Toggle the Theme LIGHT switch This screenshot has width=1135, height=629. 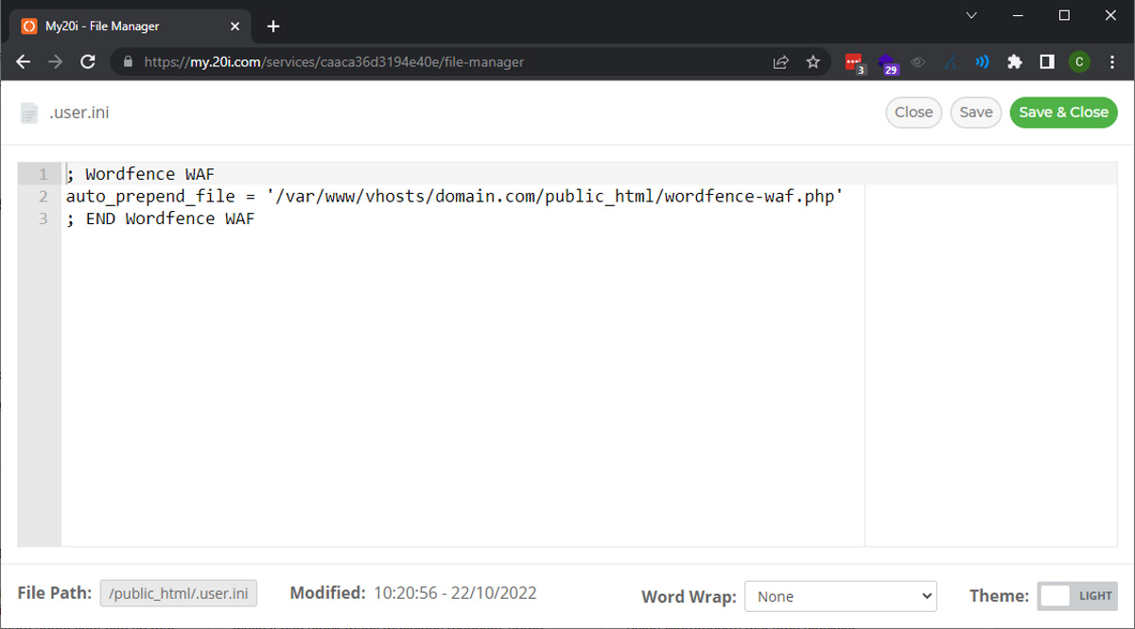tap(1077, 596)
